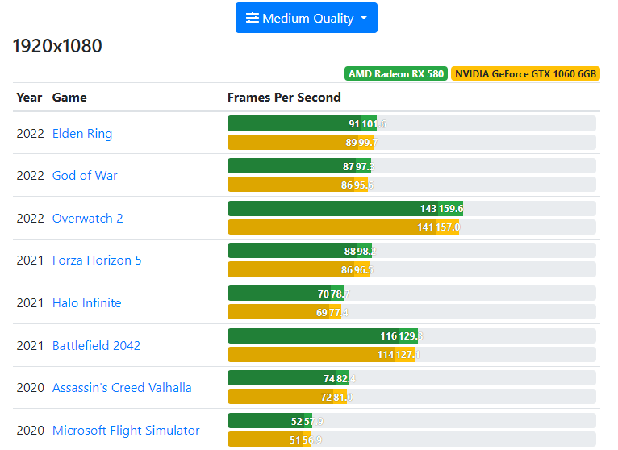Click the NVIDIA GeForce GTX 1060 6GB badge
This screenshot has width=618, height=450.
coord(525,73)
